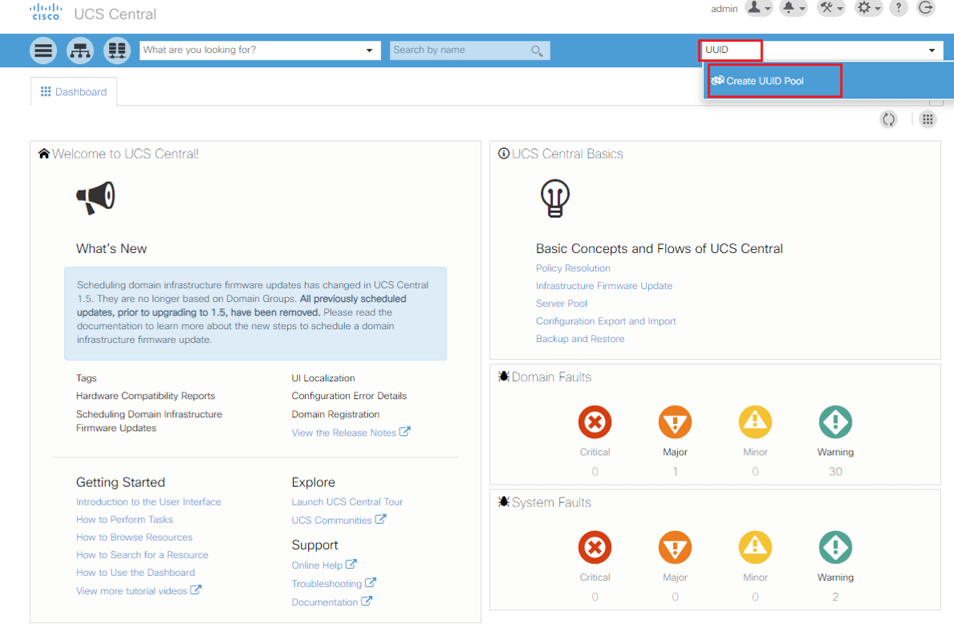Open the Backup and Restore link

579,339
